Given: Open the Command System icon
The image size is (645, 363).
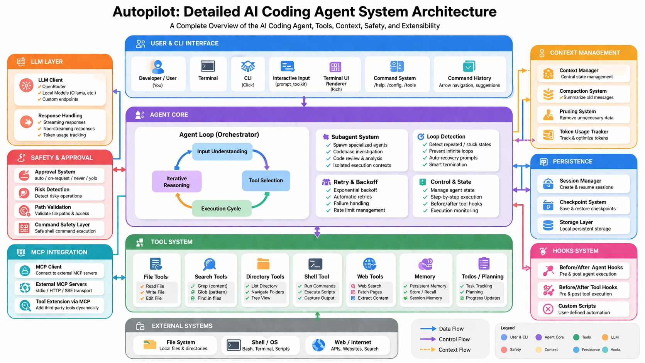Looking at the screenshot, I should click(397, 66).
